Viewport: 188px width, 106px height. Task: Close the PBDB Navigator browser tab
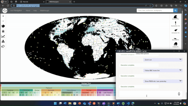click(70, 2)
